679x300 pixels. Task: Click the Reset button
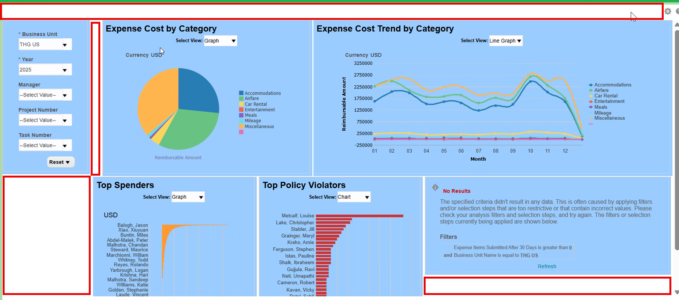(x=60, y=162)
